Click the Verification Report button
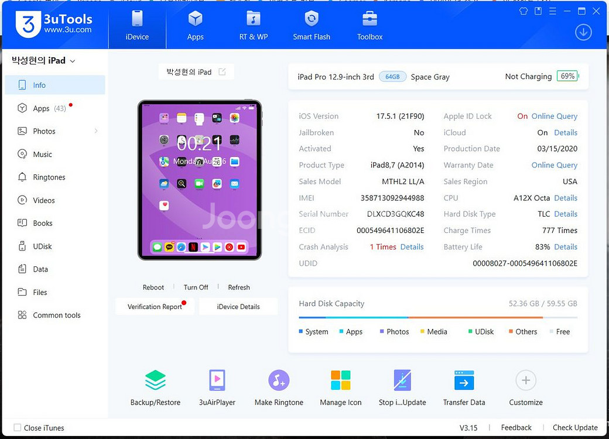This screenshot has width=609, height=439. 155,307
